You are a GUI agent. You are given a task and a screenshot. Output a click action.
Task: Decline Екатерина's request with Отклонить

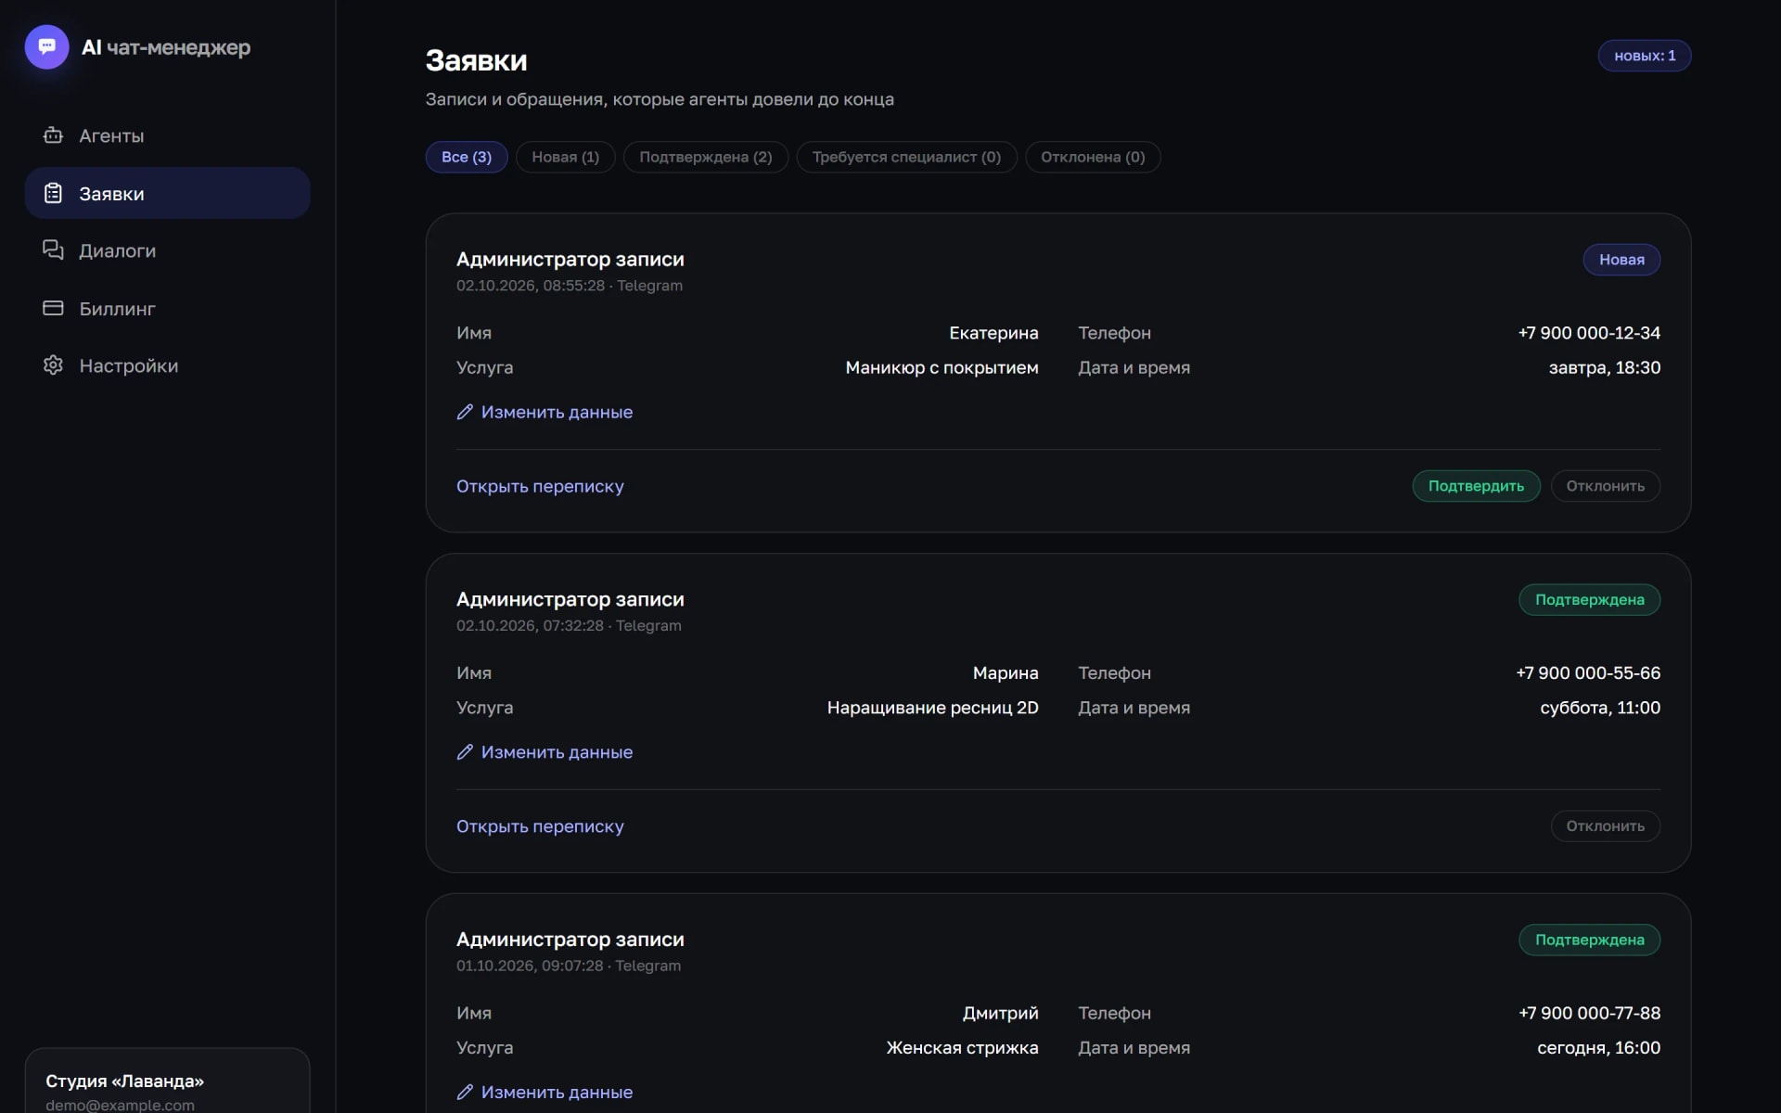[1605, 486]
